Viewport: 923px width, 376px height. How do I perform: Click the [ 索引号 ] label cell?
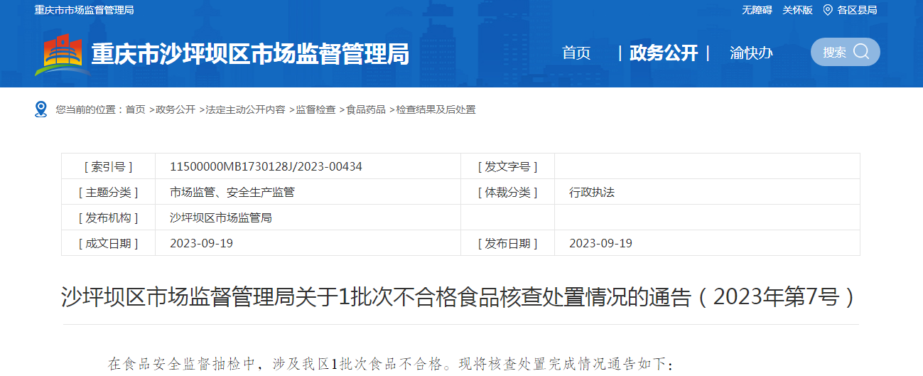tap(109, 166)
